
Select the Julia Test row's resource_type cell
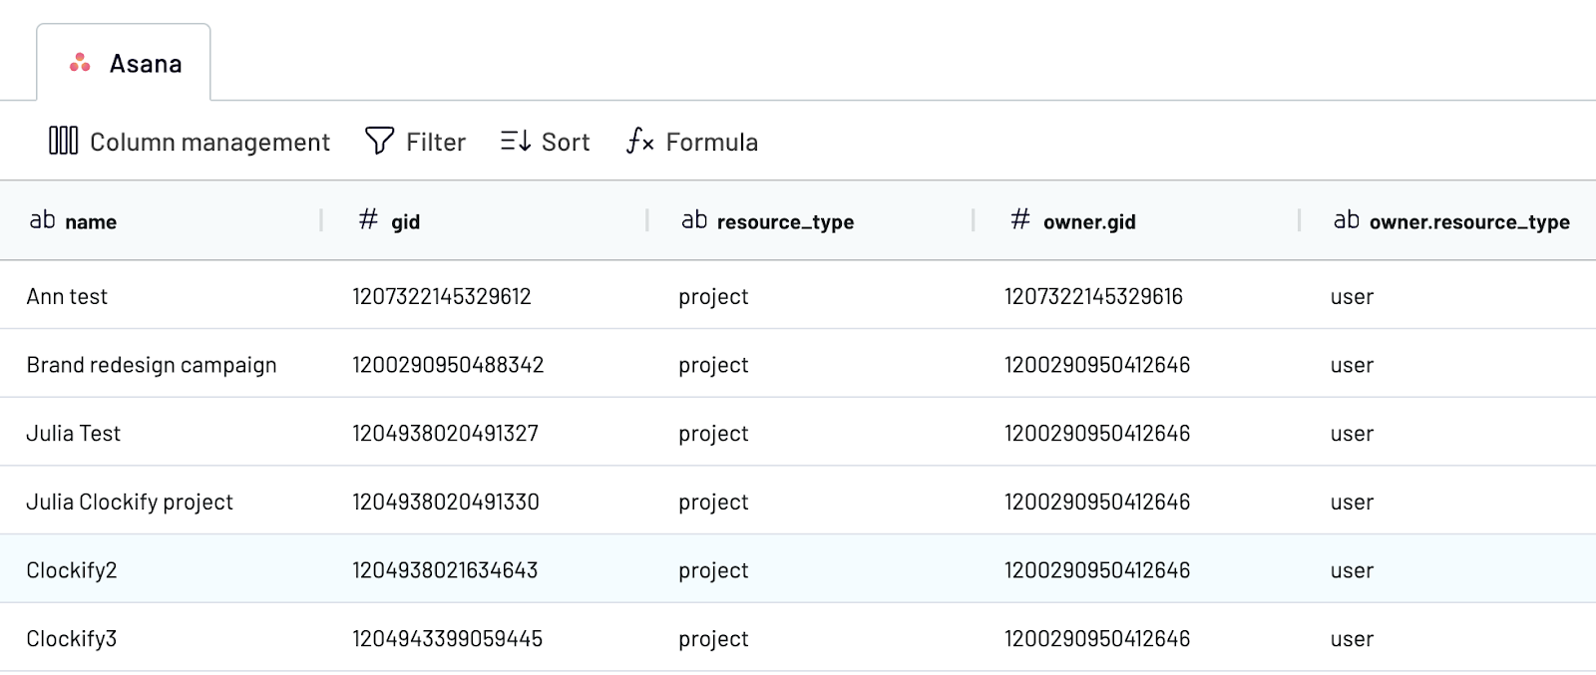713,434
